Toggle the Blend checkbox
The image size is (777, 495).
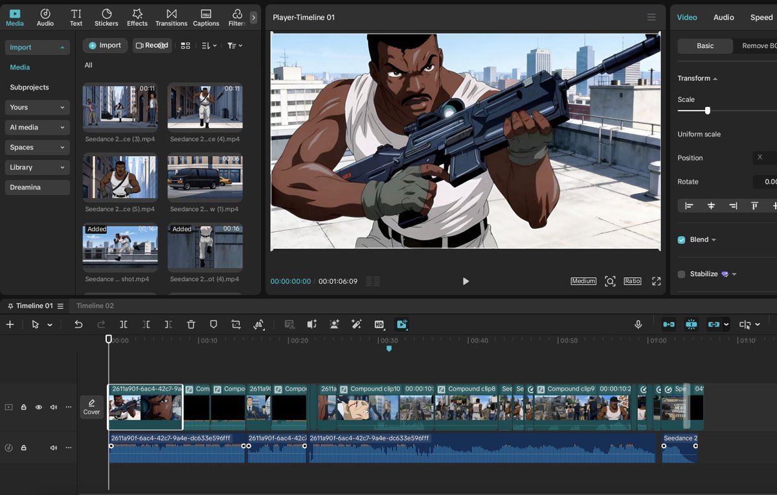click(x=681, y=240)
